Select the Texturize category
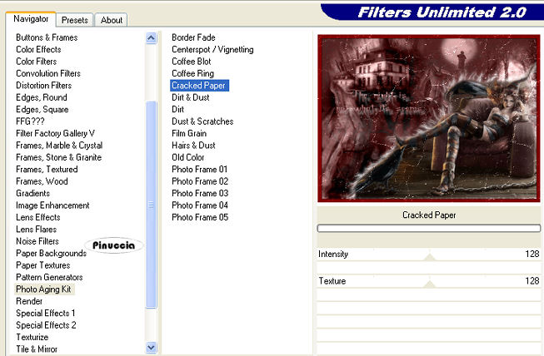This screenshot has height=356, width=544. [32, 338]
